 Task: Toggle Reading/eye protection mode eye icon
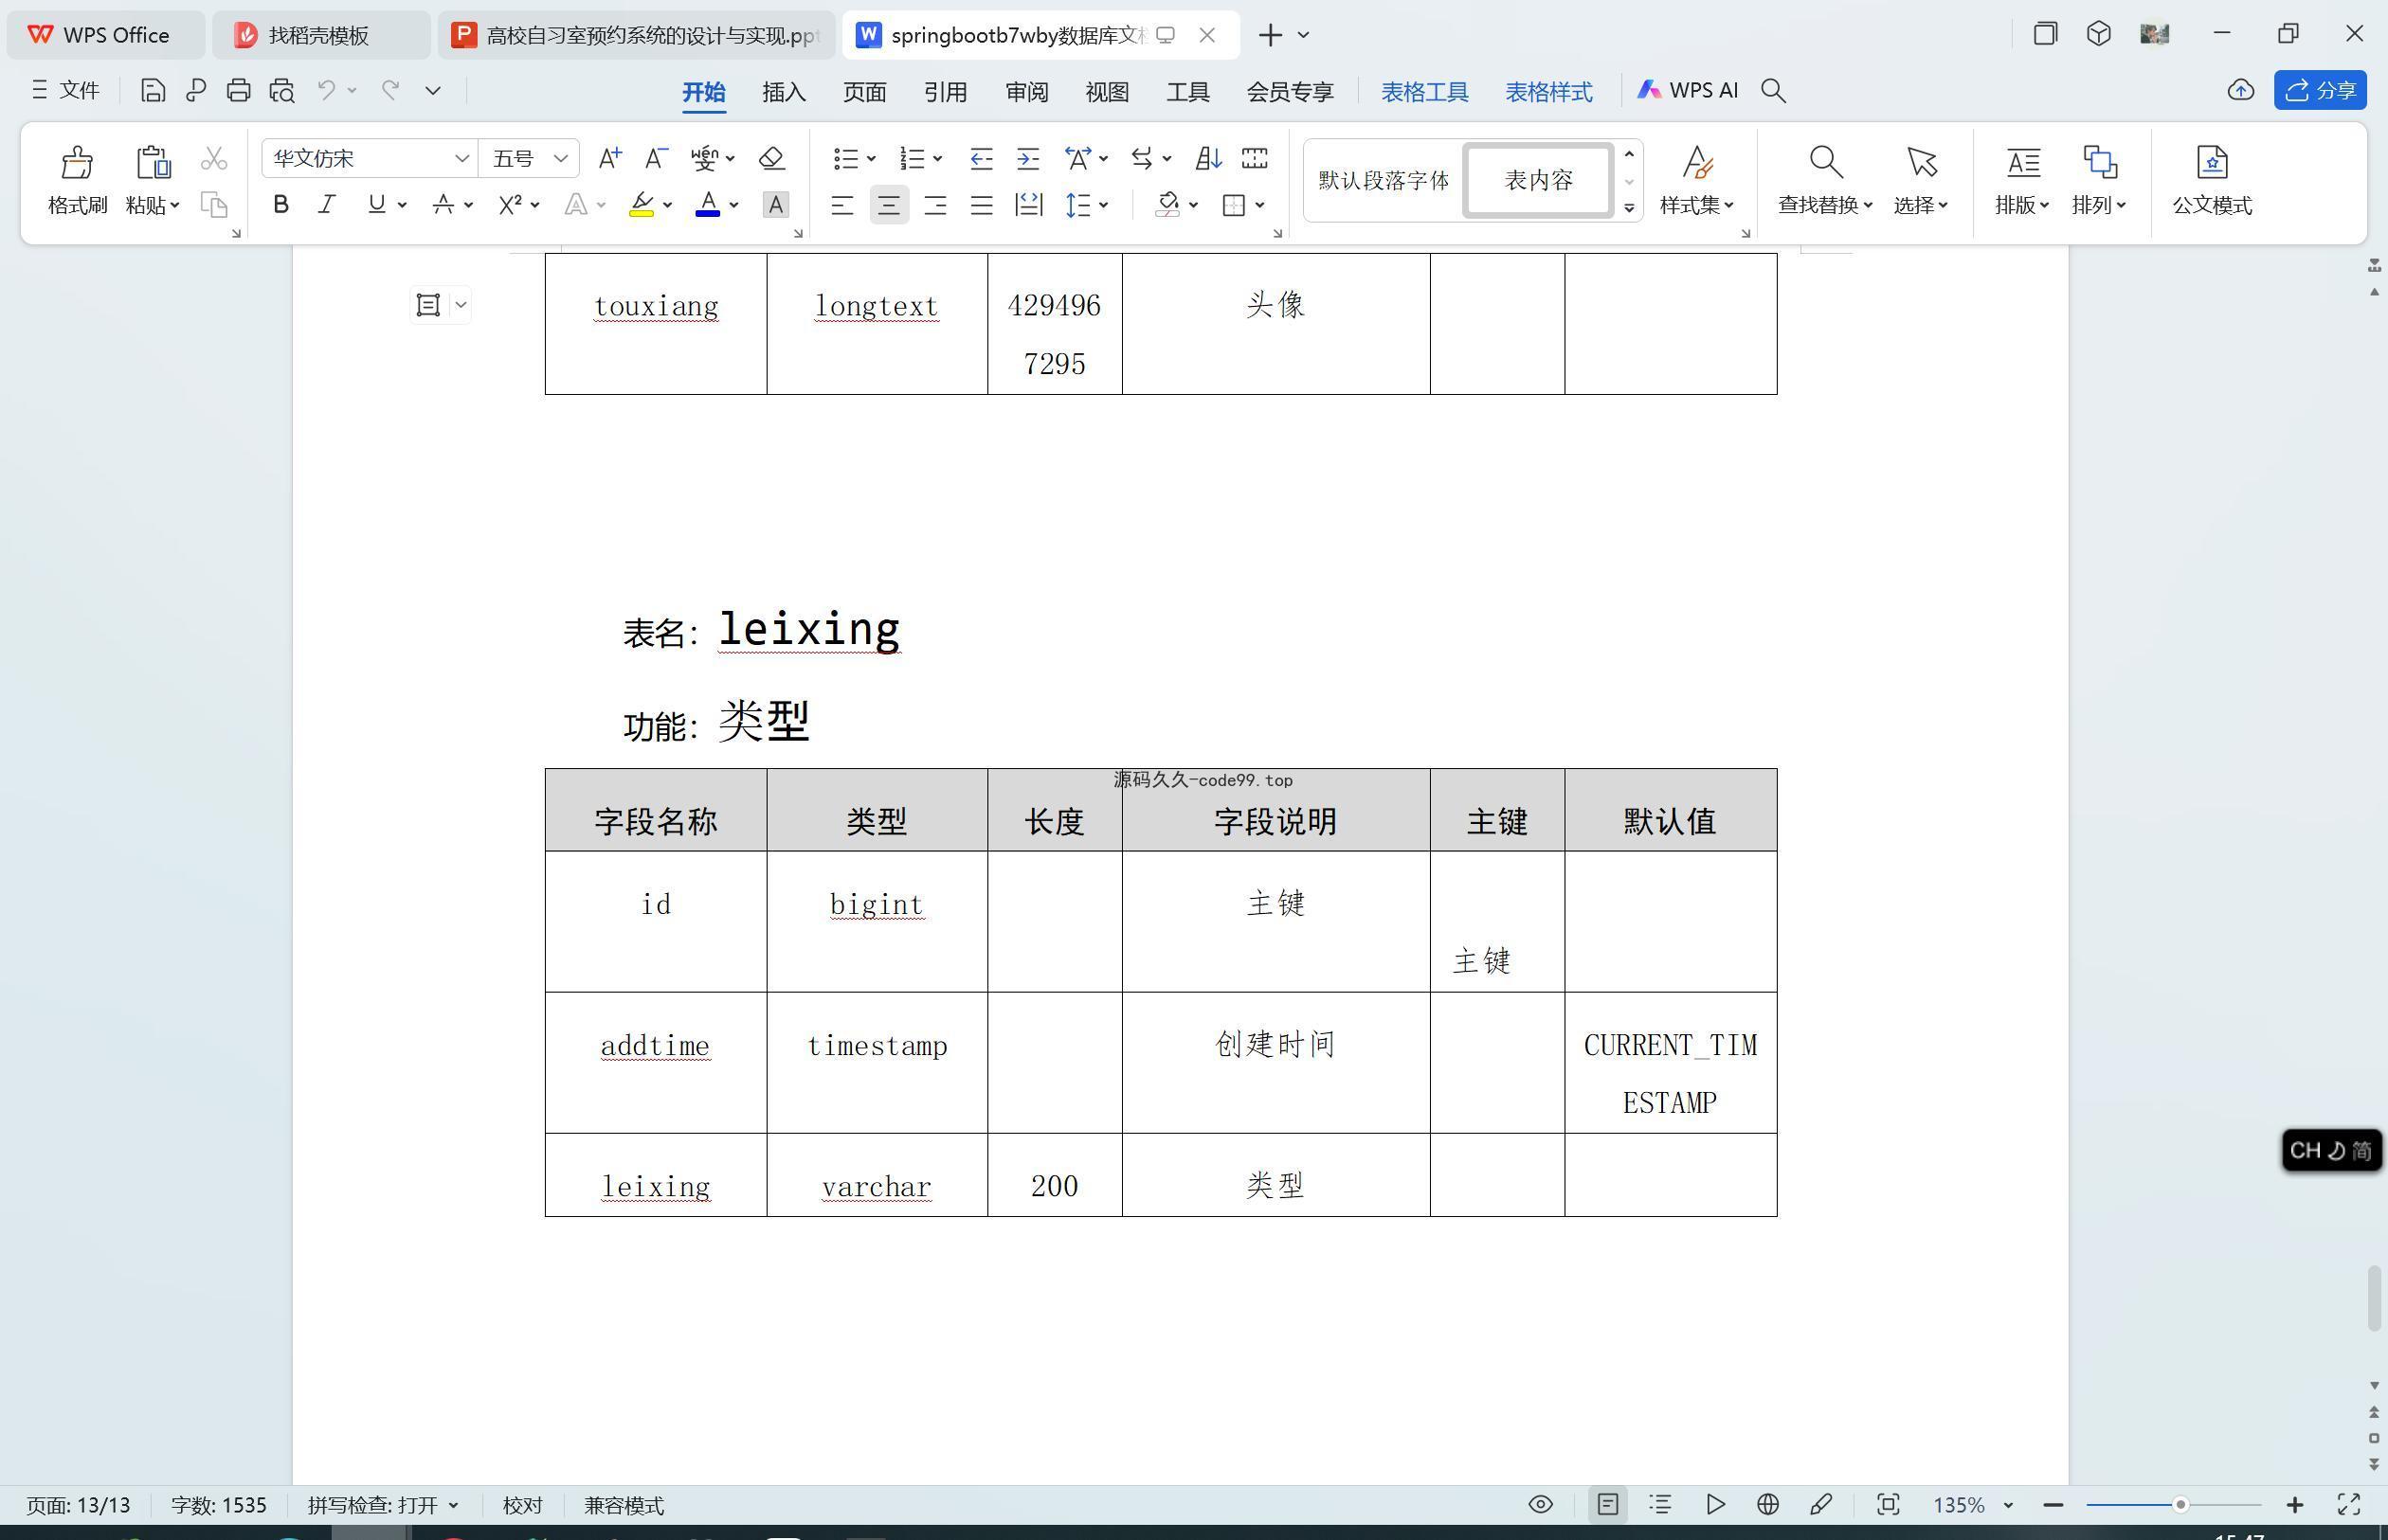(1541, 1505)
